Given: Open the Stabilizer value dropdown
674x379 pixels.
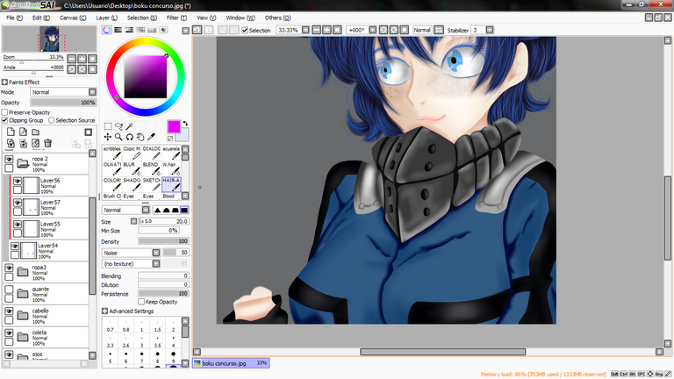Looking at the screenshot, I should tap(489, 30).
